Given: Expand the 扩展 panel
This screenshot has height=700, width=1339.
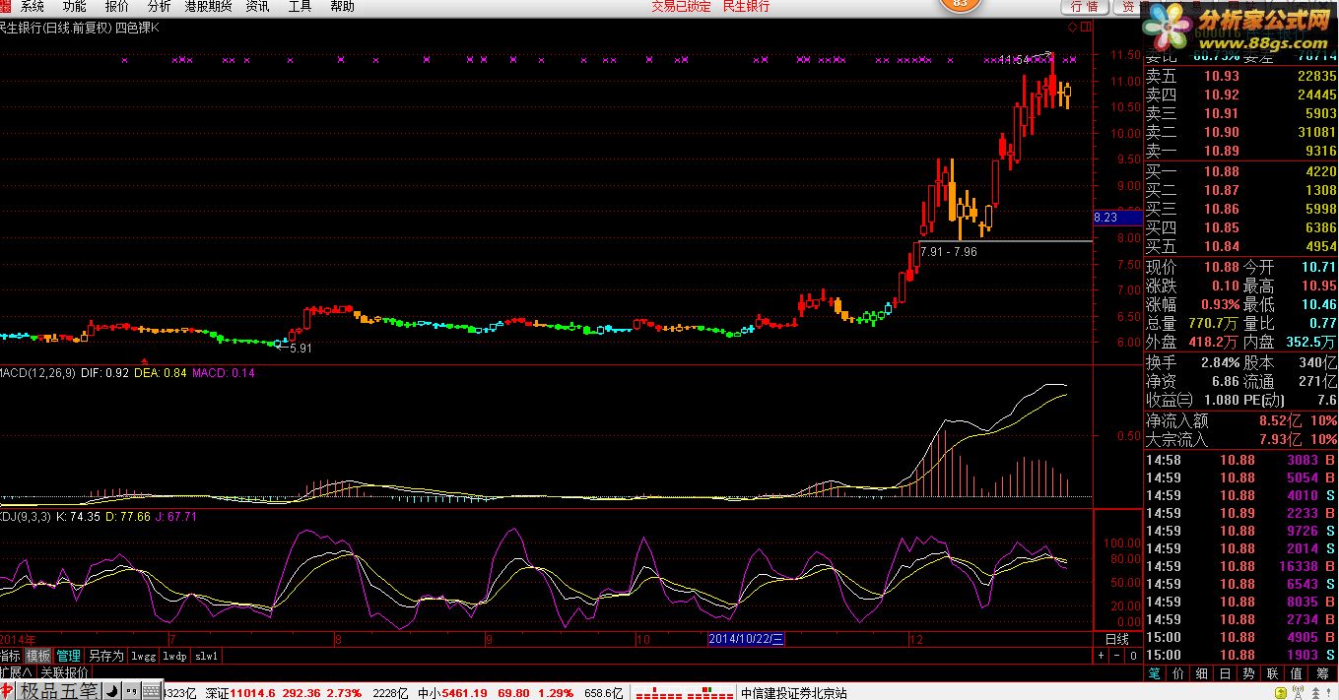Looking at the screenshot, I should 15,671.
